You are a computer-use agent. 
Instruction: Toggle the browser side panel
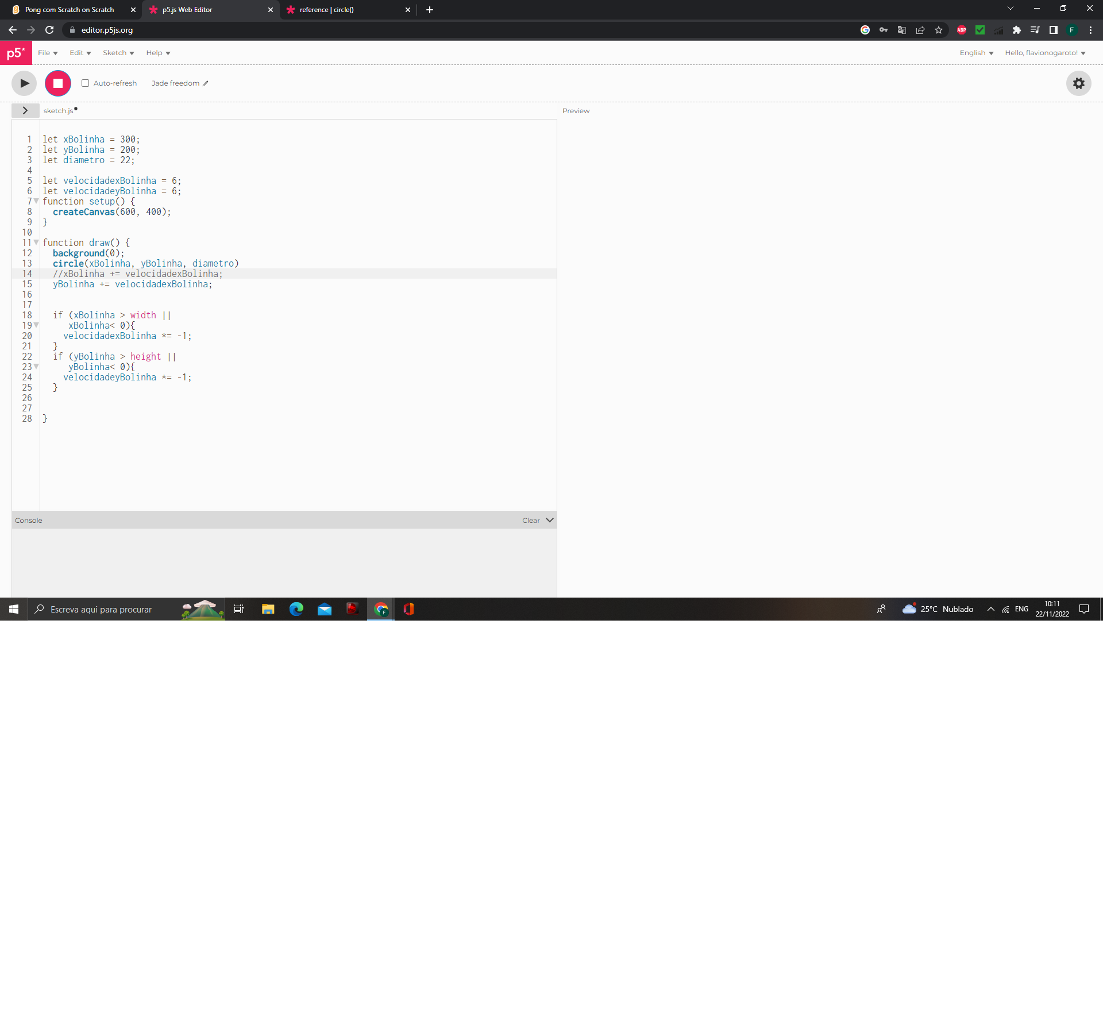coord(1054,30)
